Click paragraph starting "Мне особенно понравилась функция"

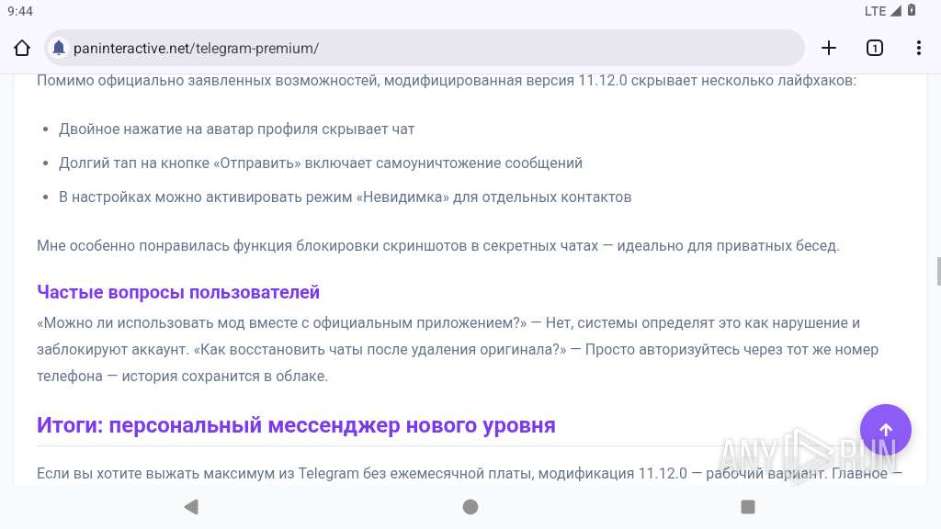coord(438,246)
